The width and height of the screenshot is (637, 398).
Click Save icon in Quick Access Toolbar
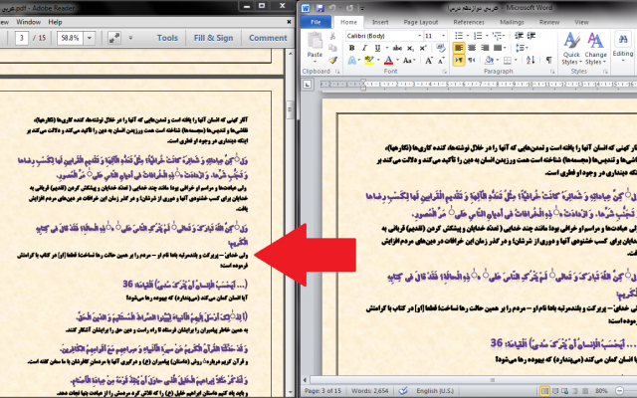pyautogui.click(x=319, y=8)
